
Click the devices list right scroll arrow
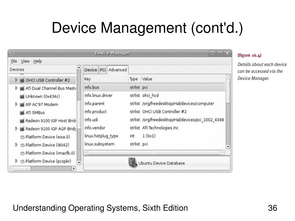tap(74, 168)
